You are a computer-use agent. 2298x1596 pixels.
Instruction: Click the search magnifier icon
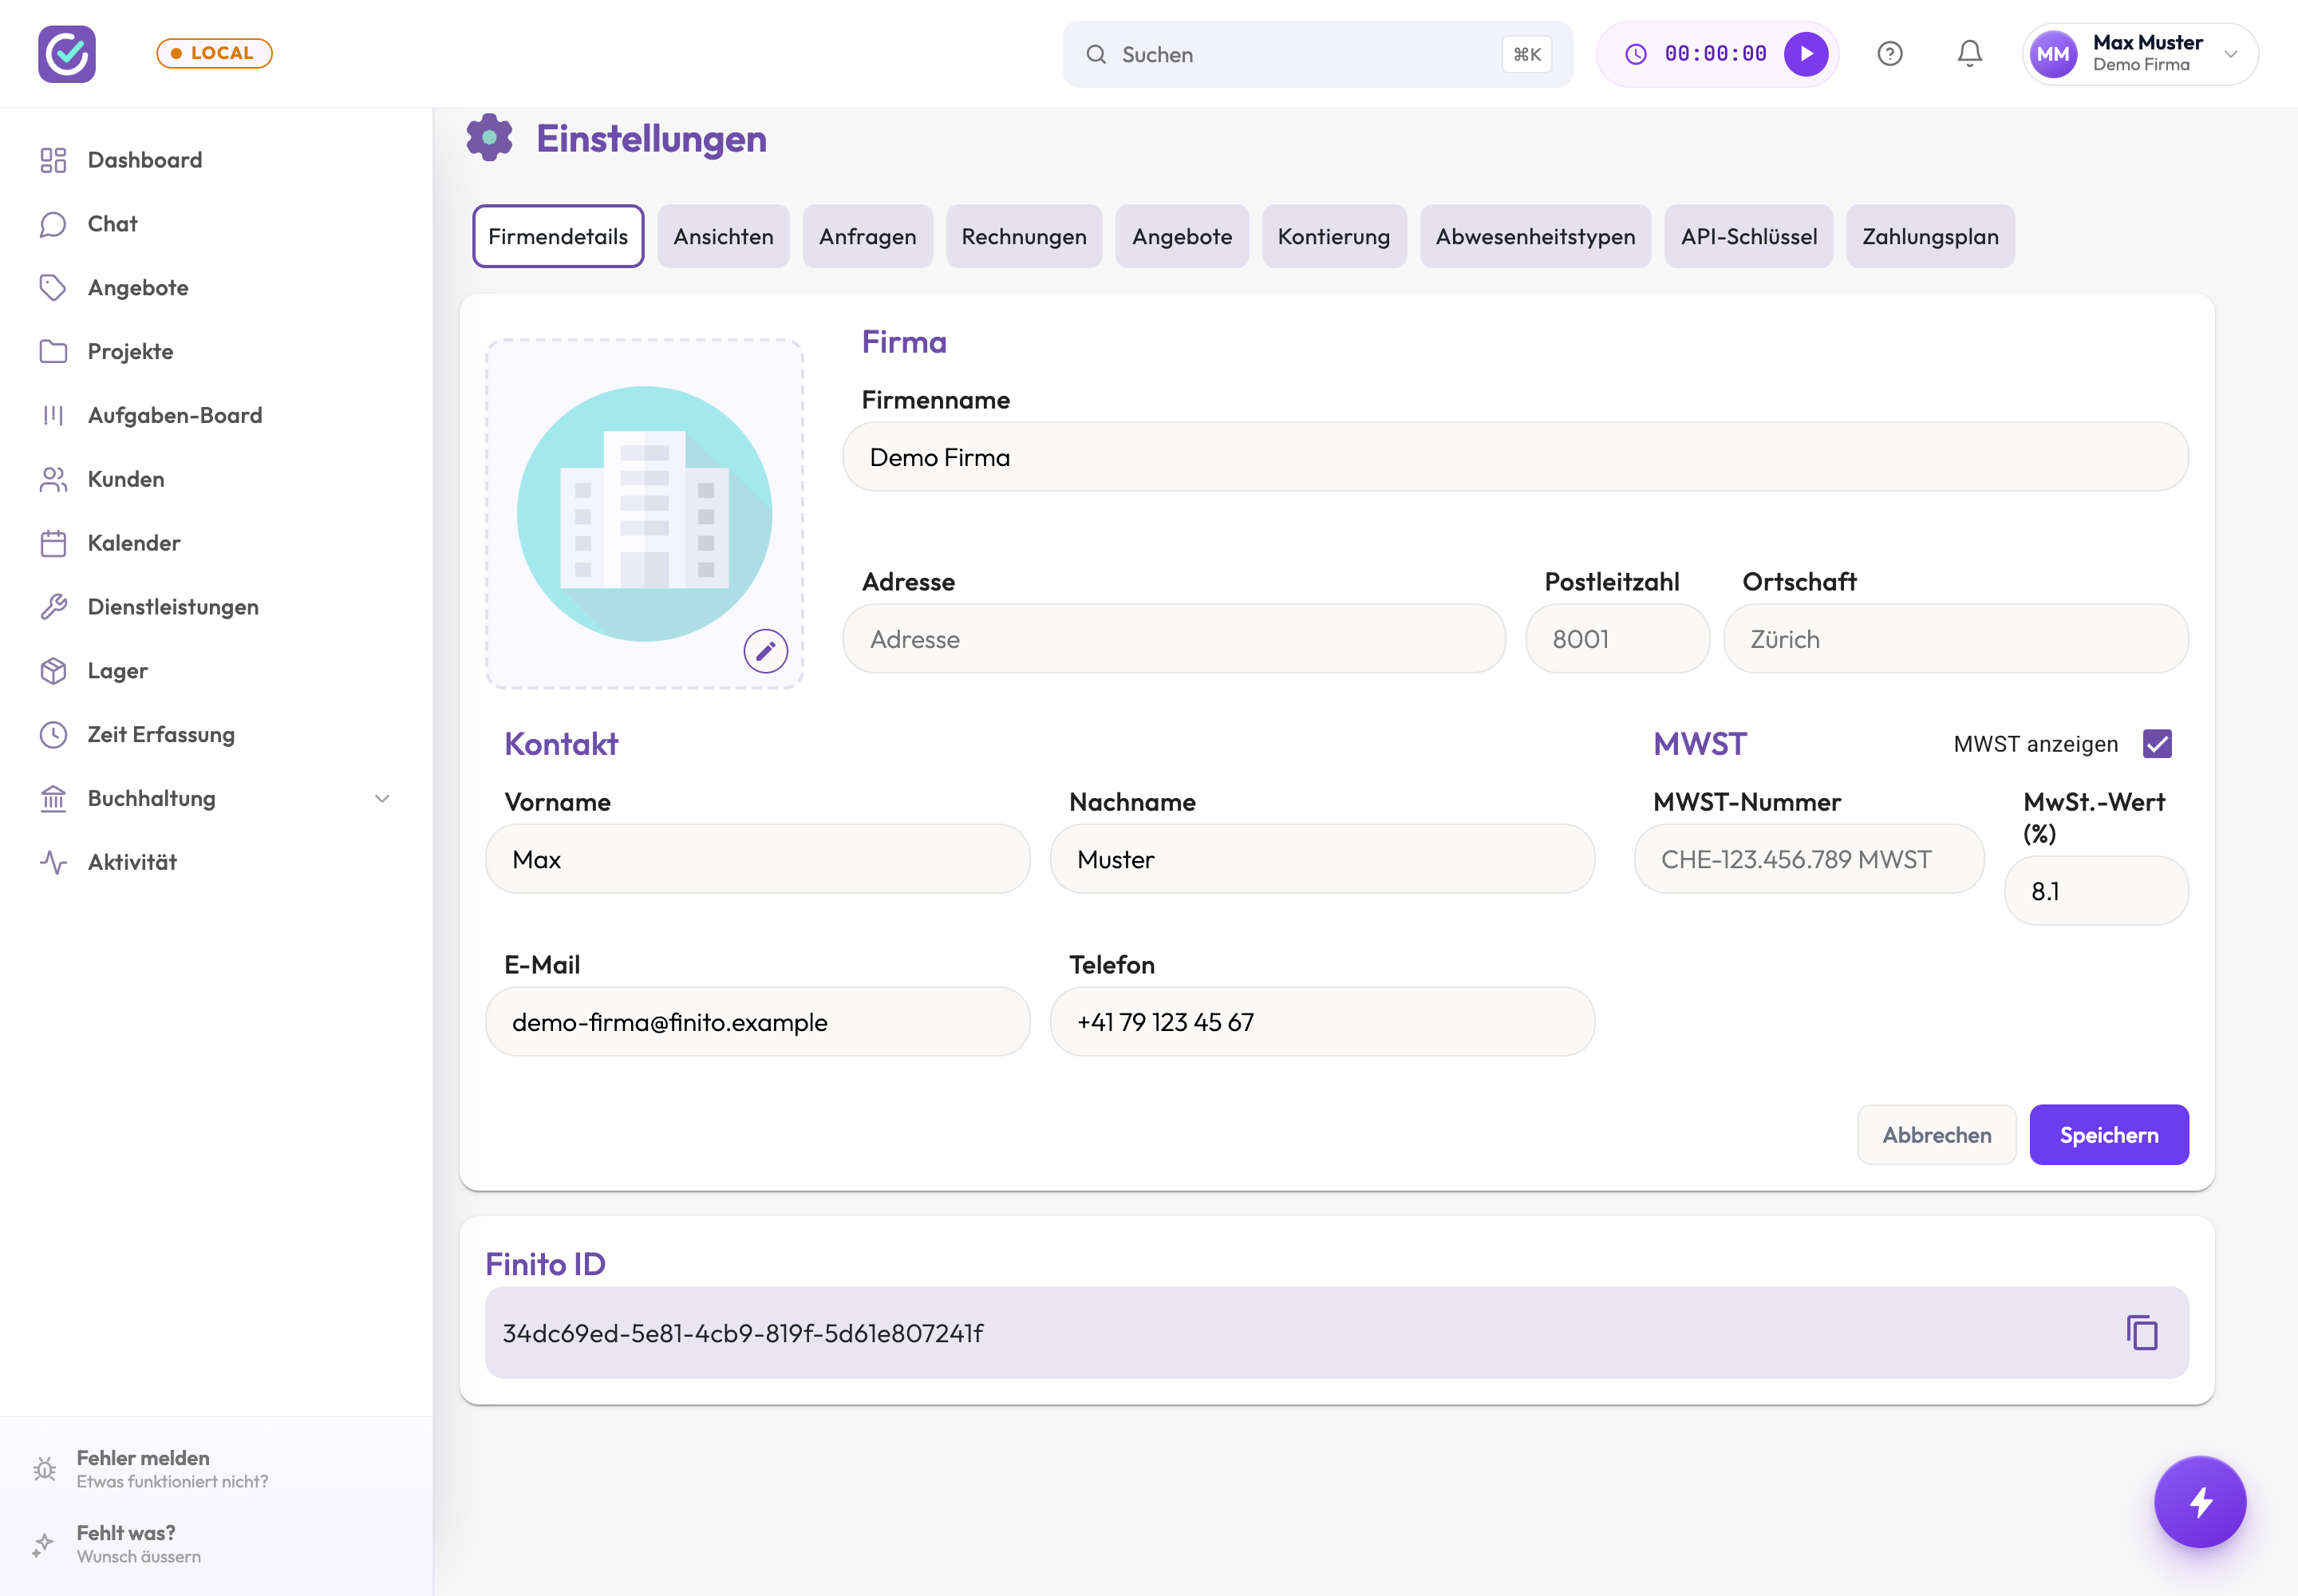pyautogui.click(x=1096, y=54)
